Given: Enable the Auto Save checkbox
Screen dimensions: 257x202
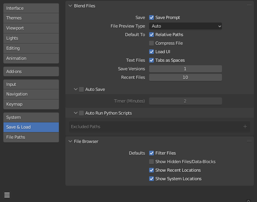Looking at the screenshot, I should coord(81,89).
